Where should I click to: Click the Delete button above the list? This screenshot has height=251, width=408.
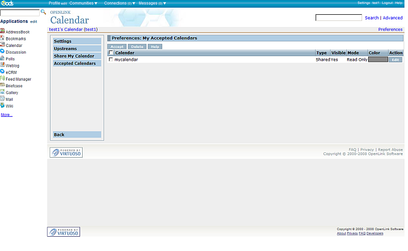click(137, 46)
